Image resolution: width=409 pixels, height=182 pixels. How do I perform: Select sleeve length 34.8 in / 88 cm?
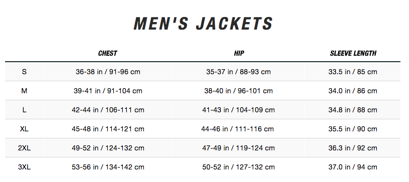[x=353, y=110]
